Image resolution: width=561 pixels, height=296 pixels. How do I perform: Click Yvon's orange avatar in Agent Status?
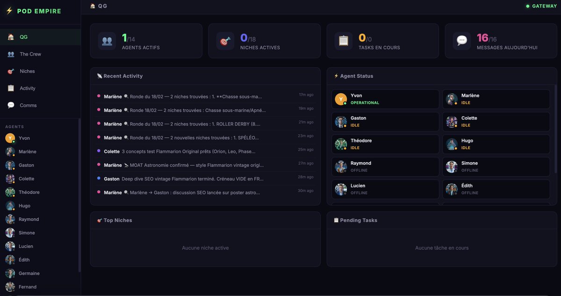point(341,99)
